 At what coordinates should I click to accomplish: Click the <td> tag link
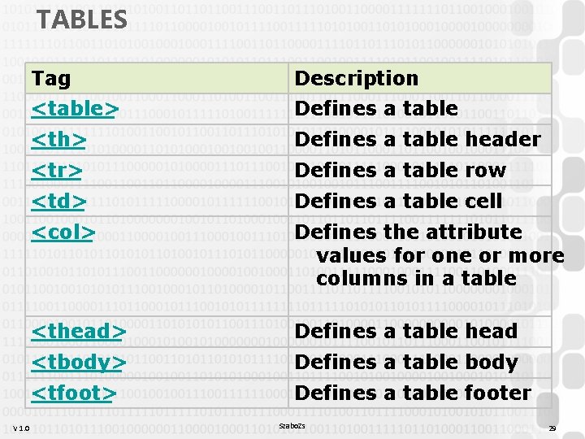(58, 202)
